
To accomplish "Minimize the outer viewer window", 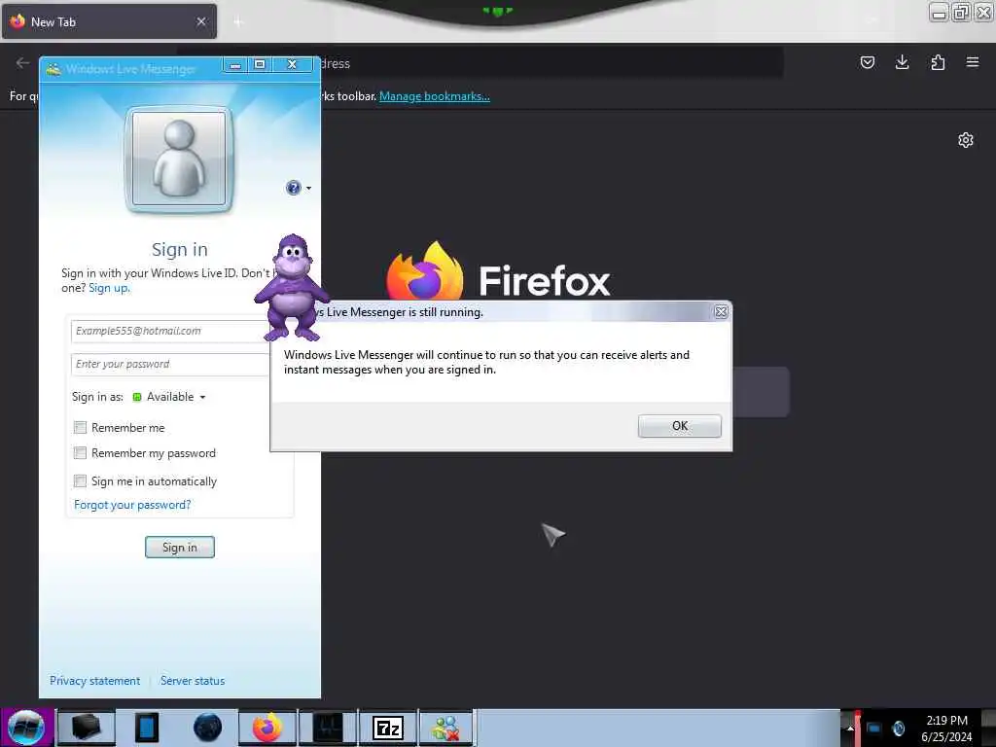I will (939, 12).
